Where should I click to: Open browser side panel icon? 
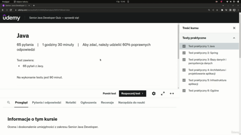230,10
